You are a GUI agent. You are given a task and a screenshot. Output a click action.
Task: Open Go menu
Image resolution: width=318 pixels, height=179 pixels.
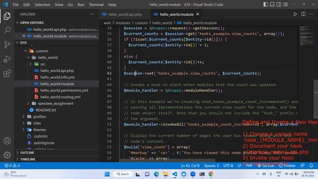(x=70, y=4)
